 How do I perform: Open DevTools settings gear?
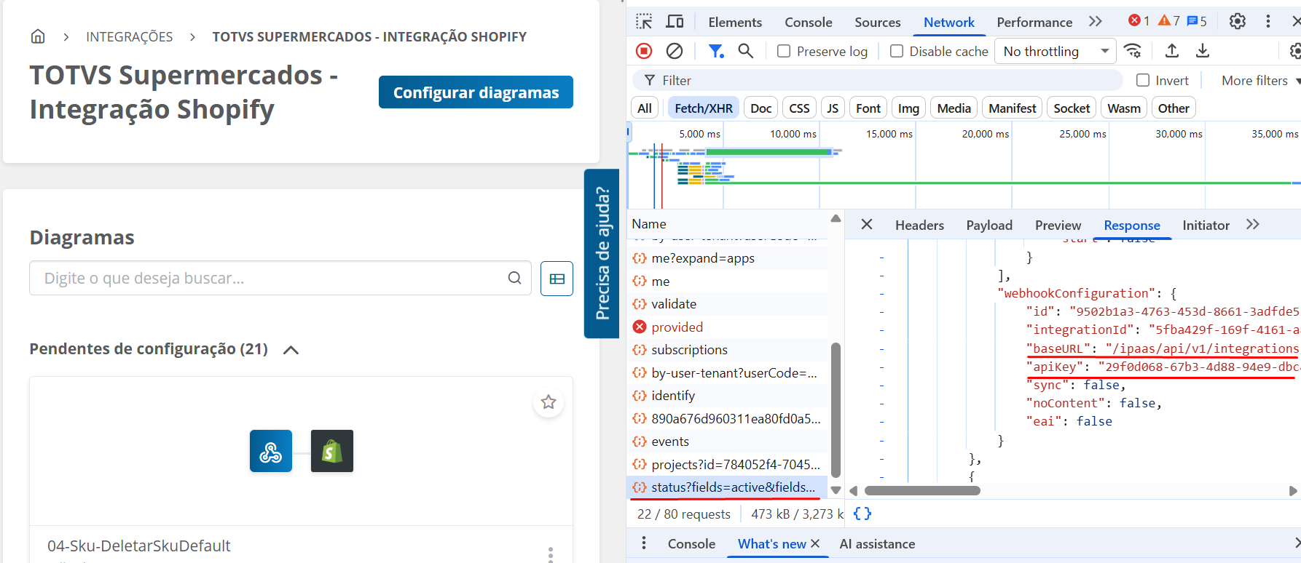point(1238,22)
